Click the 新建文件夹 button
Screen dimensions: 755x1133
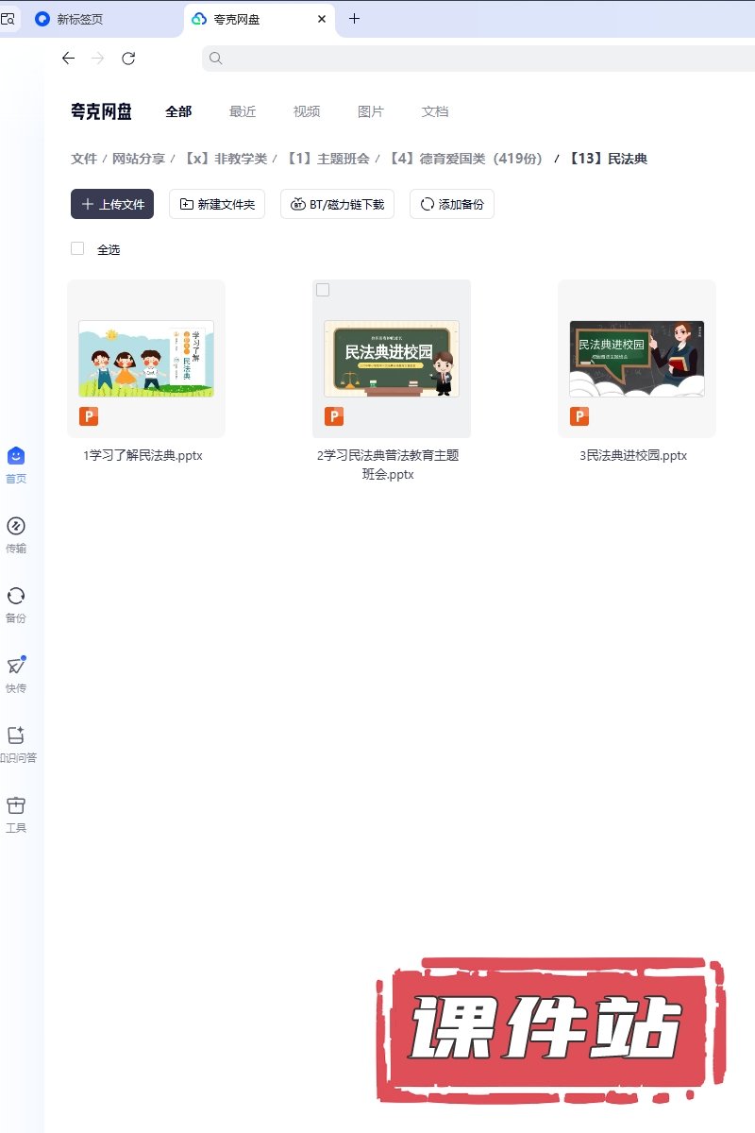click(217, 204)
